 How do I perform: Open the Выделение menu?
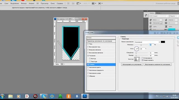[15, 3]
